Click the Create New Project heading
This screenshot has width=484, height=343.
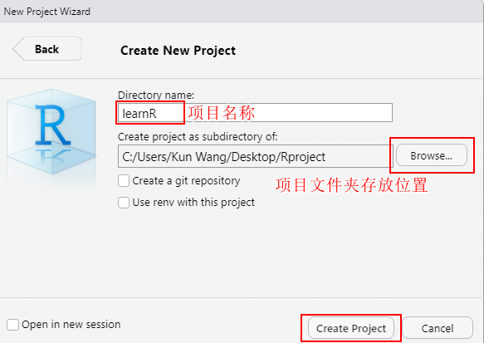pos(178,51)
